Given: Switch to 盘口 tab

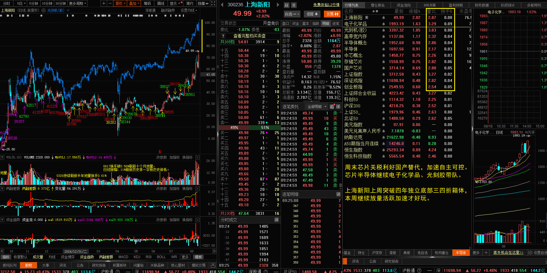Looking at the screenshot, I should [286, 23].
